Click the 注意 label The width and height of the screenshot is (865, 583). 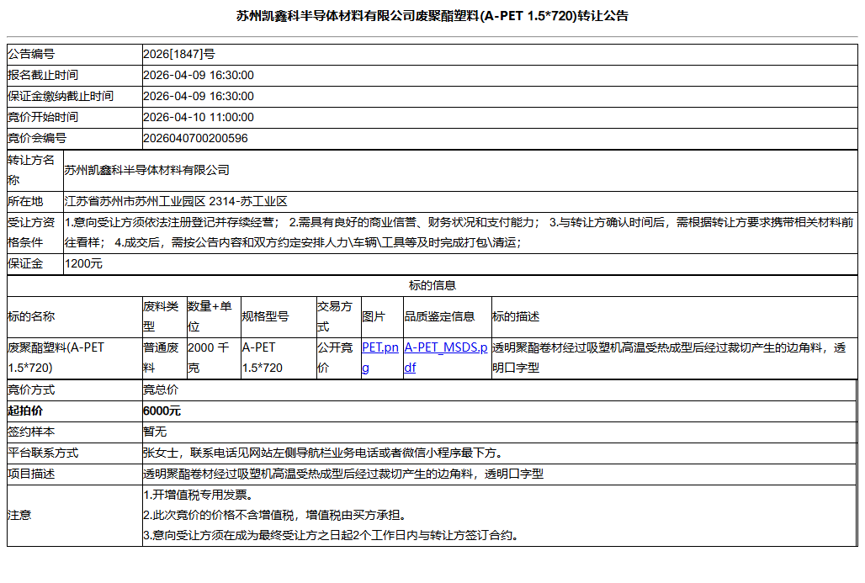click(x=19, y=515)
